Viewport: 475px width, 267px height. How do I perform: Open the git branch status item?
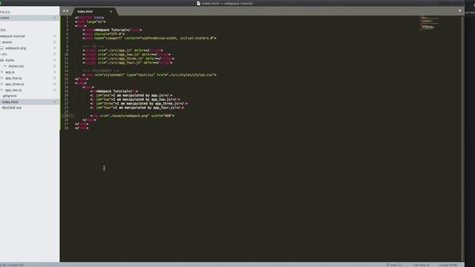pos(394,265)
